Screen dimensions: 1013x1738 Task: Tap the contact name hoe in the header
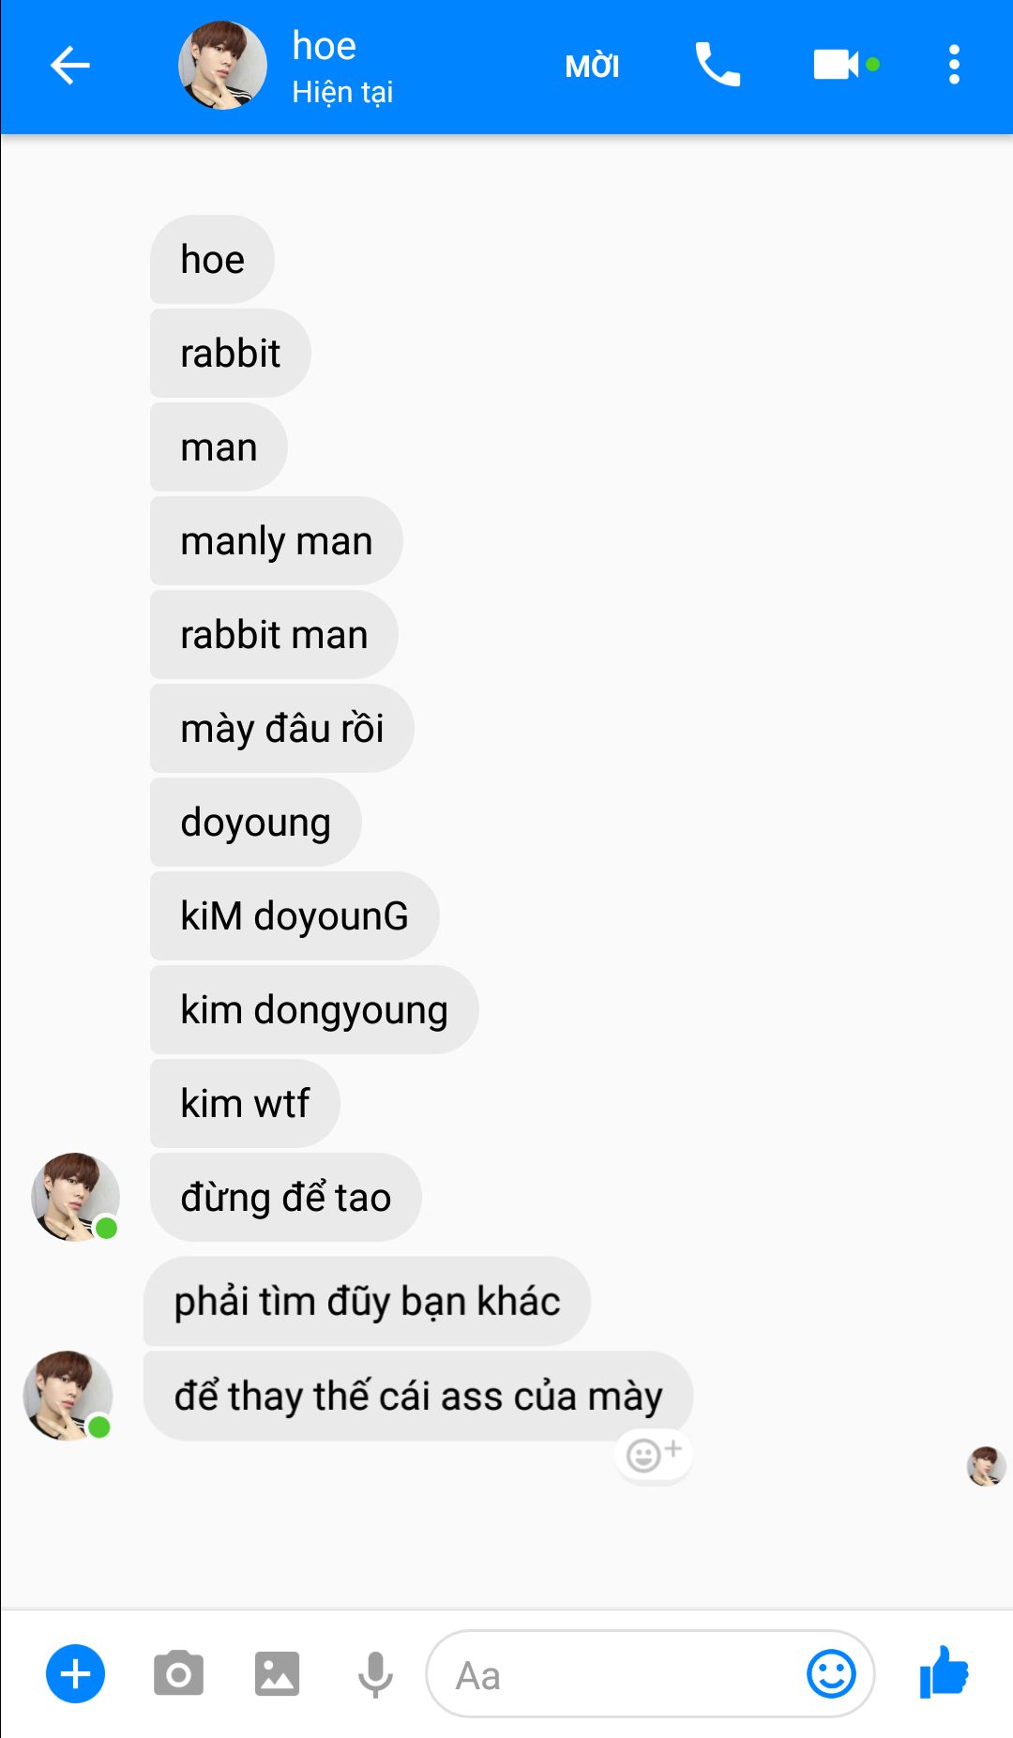[324, 46]
